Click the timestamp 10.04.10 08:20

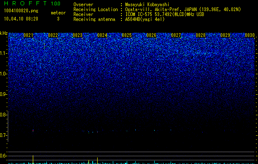pyautogui.click(x=21, y=19)
